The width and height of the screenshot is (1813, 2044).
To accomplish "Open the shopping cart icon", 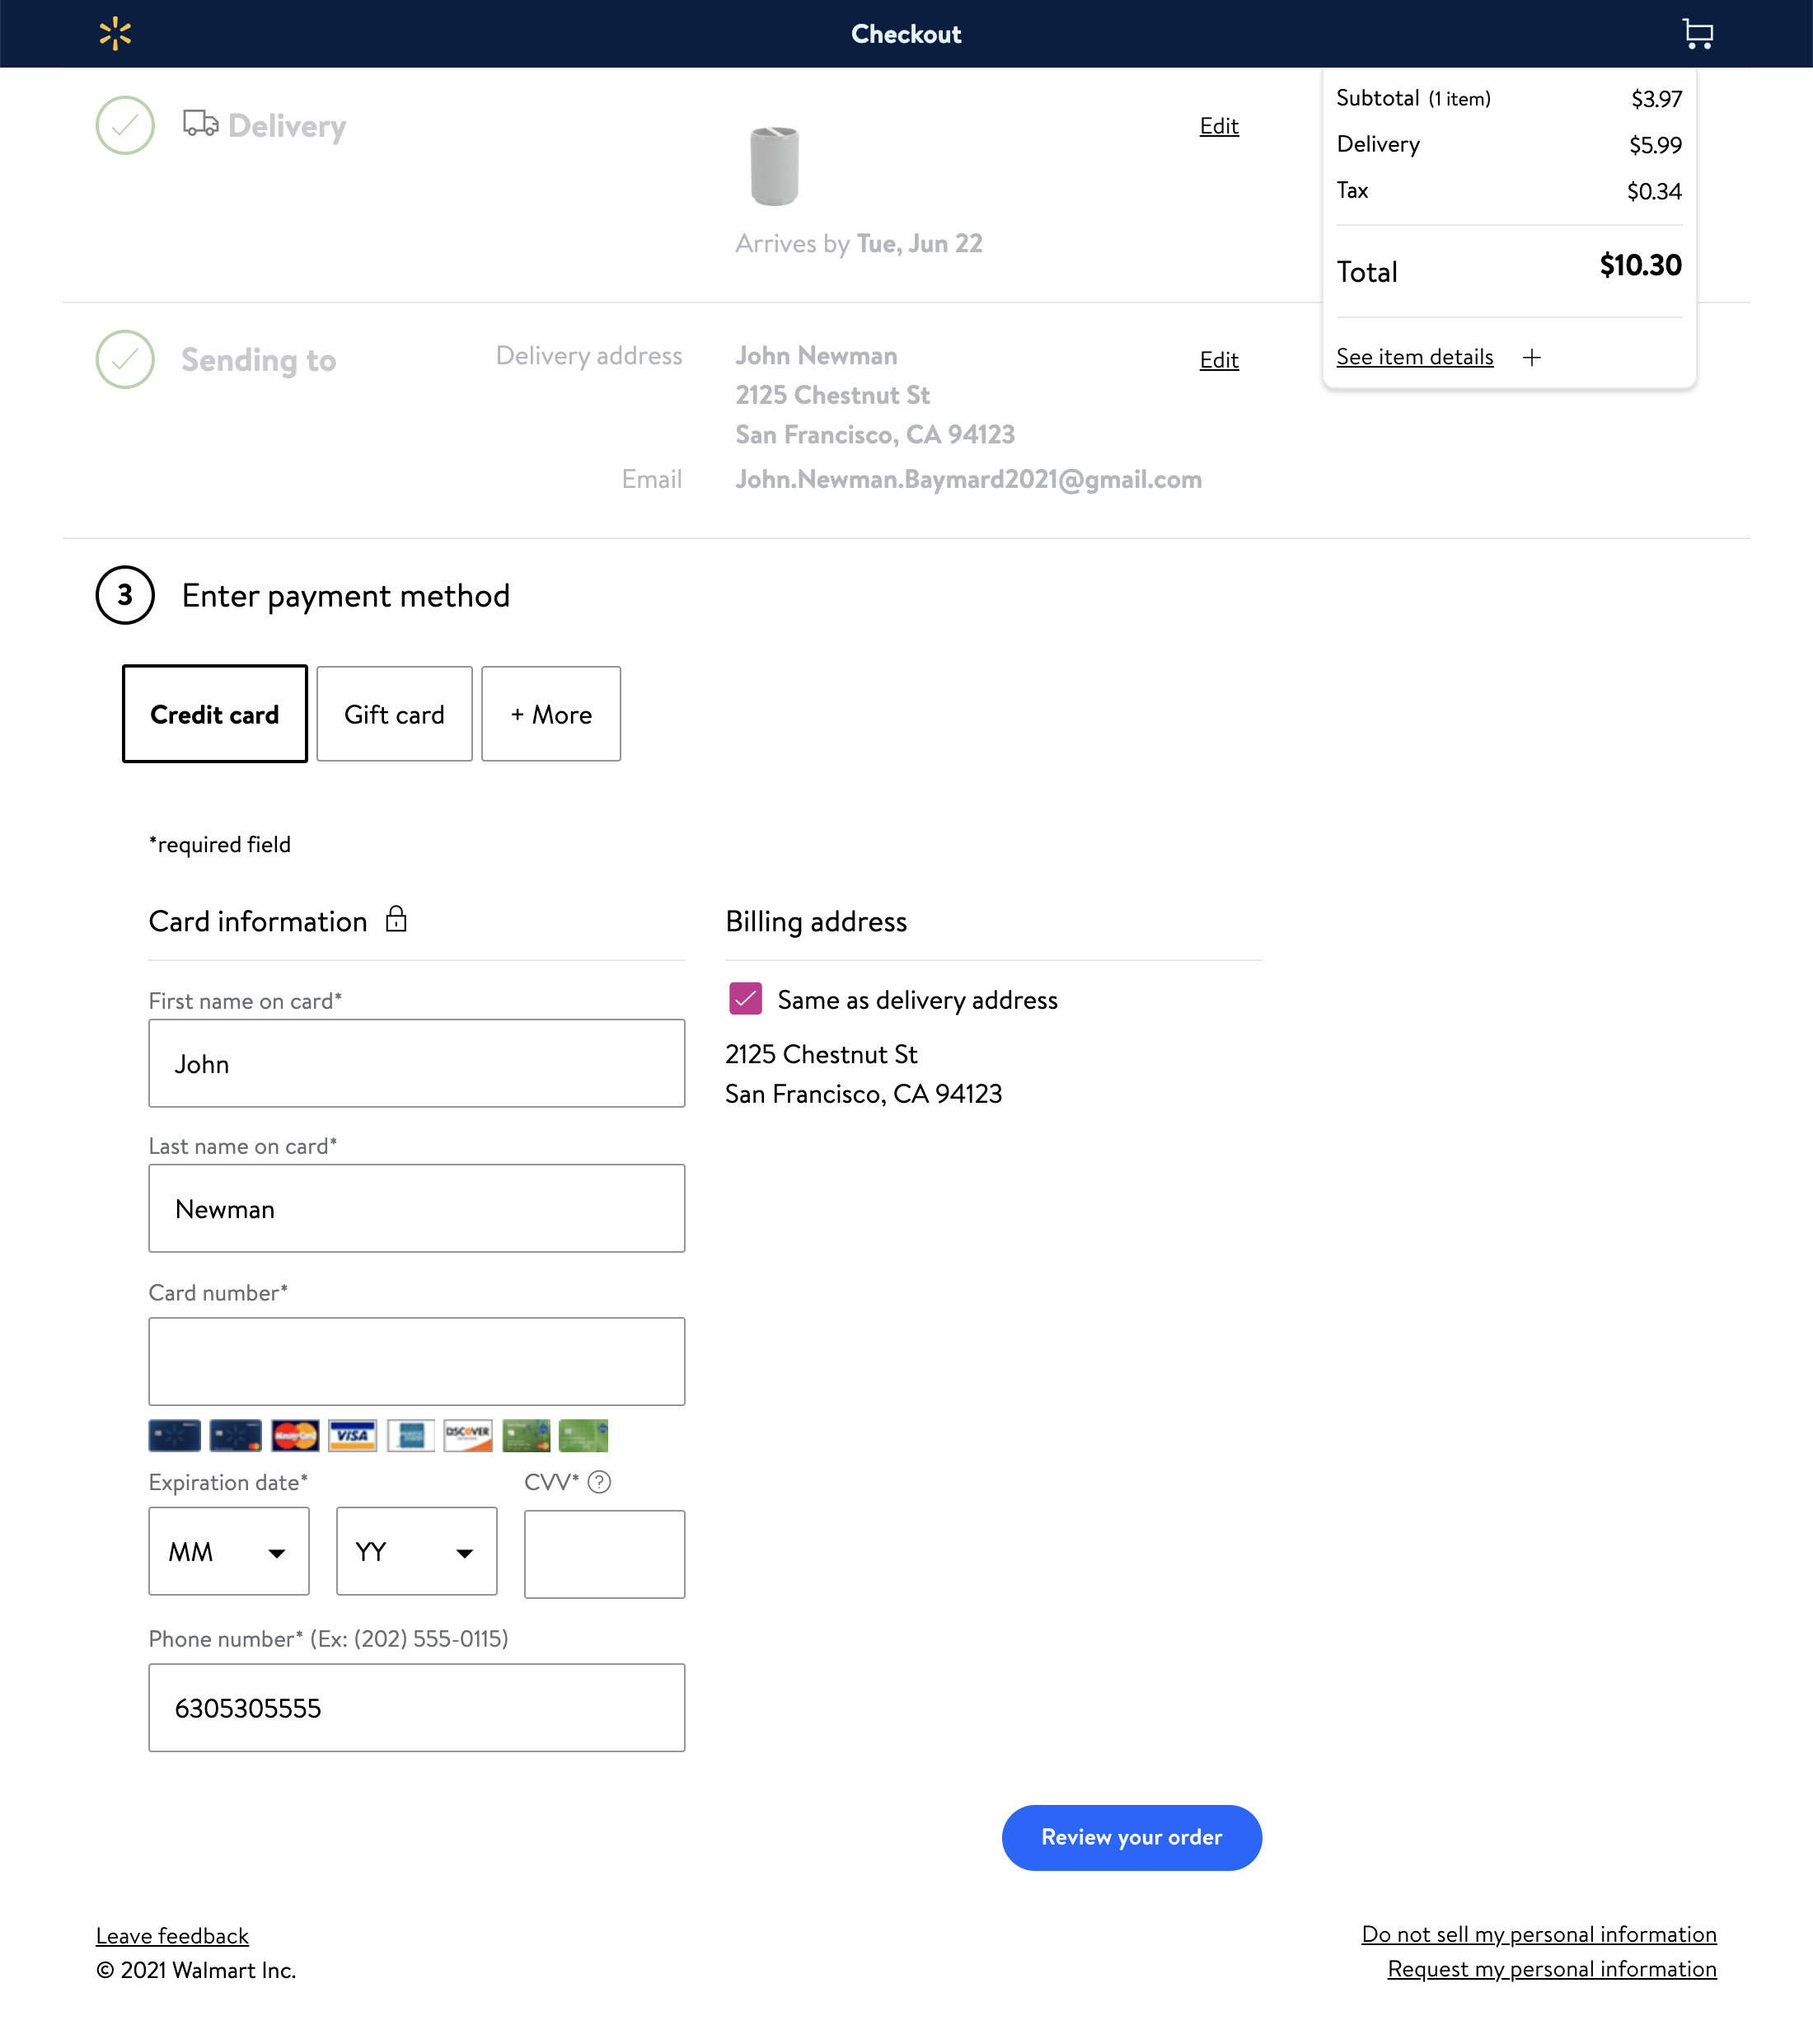I will click(1697, 33).
